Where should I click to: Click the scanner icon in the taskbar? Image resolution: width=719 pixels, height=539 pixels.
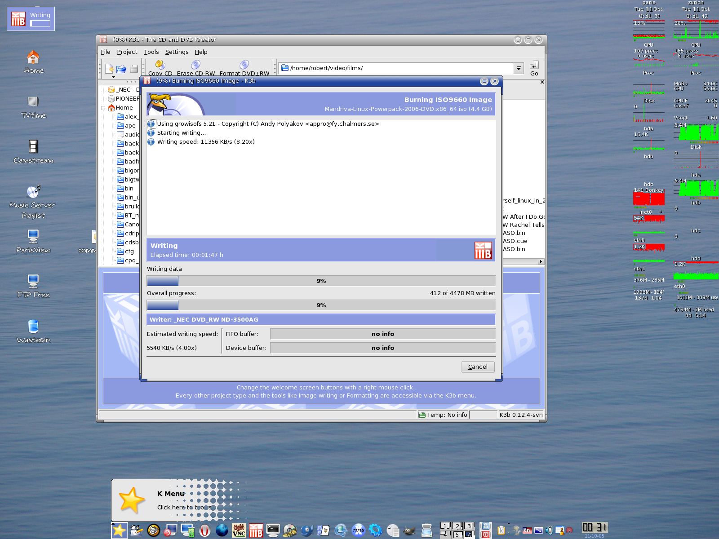tap(426, 531)
